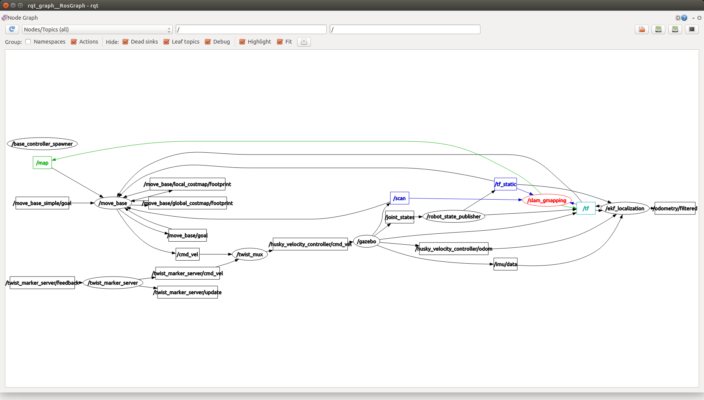Click the dark screenshot-style icon at top right
Image resolution: width=704 pixels, height=400 pixels.
(692, 29)
